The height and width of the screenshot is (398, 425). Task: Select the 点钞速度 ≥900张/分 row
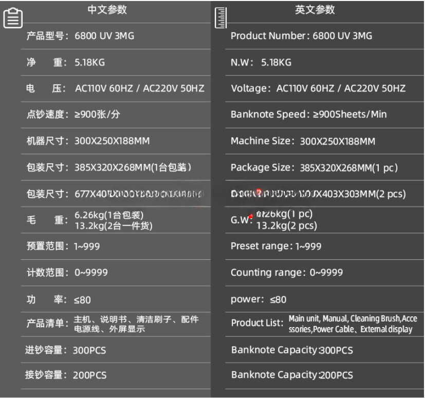point(116,115)
